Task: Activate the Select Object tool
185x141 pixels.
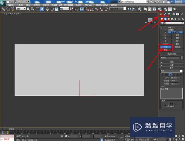Action: [28, 9]
